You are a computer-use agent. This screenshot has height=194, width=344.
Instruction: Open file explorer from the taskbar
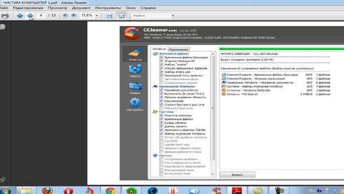point(26,190)
